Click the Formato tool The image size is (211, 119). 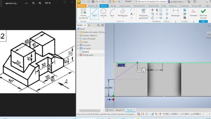[194, 13]
